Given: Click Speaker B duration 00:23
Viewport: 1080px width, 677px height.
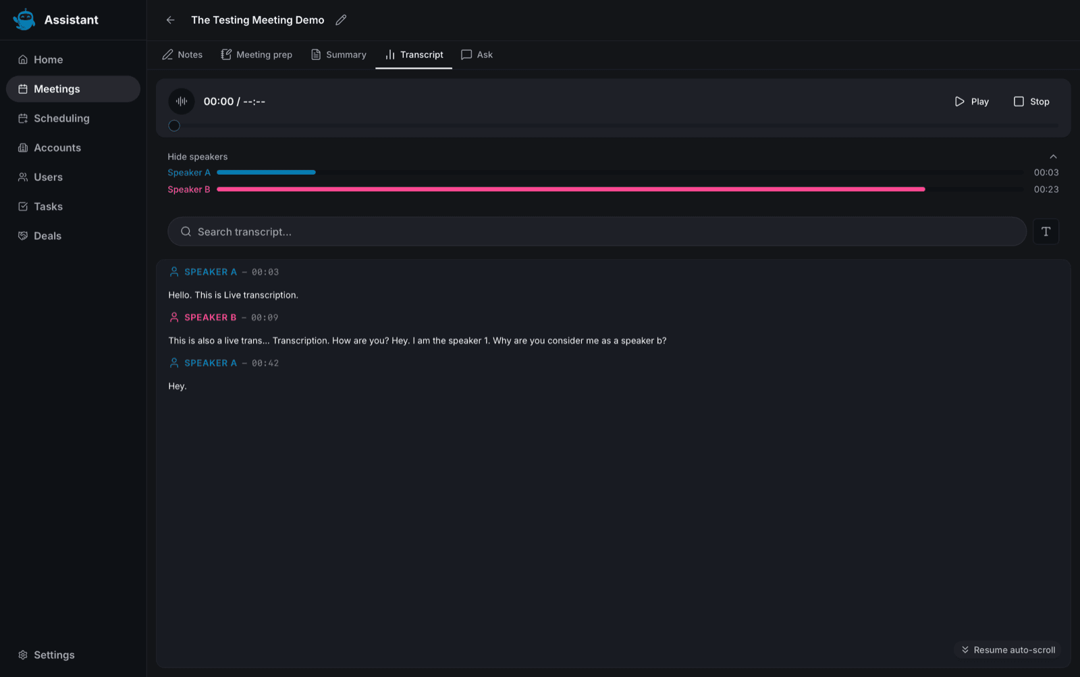Looking at the screenshot, I should pyautogui.click(x=1046, y=190).
